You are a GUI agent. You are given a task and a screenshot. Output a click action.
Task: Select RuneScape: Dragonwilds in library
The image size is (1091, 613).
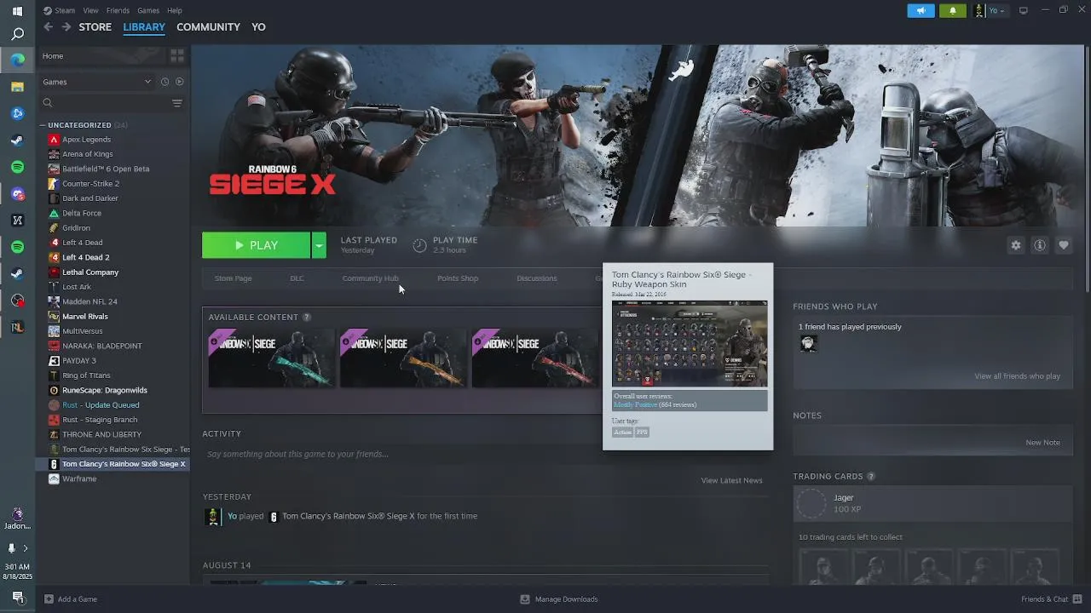coord(105,390)
